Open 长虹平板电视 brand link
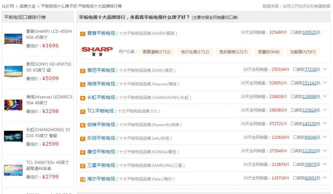 click(101, 98)
